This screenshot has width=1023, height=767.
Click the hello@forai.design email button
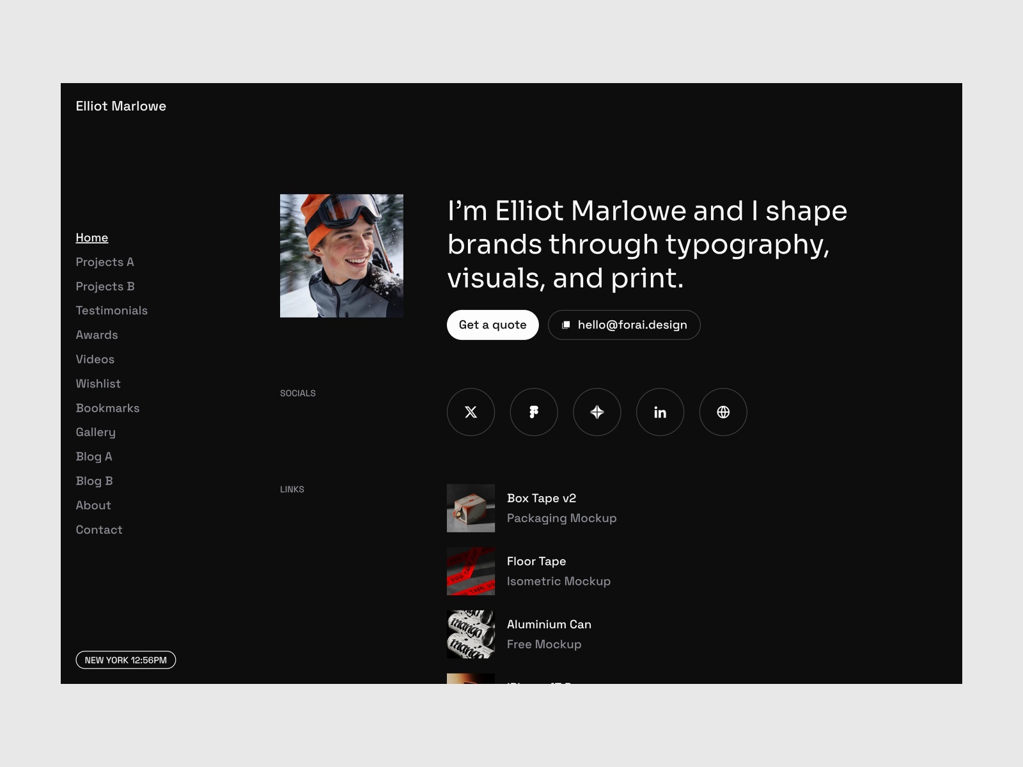click(623, 325)
